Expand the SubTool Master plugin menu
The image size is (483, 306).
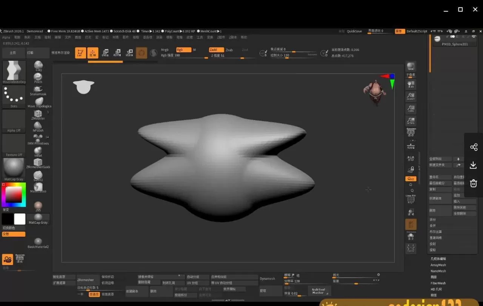point(319,291)
